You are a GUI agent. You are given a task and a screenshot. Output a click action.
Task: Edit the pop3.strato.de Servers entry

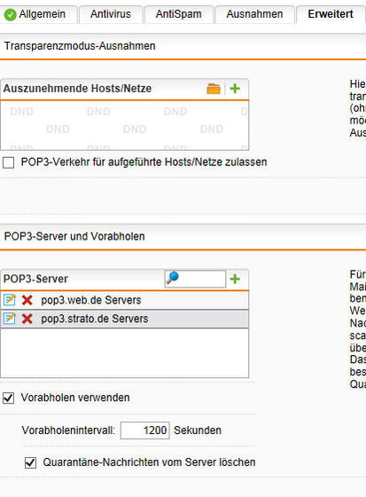[x=9, y=319]
